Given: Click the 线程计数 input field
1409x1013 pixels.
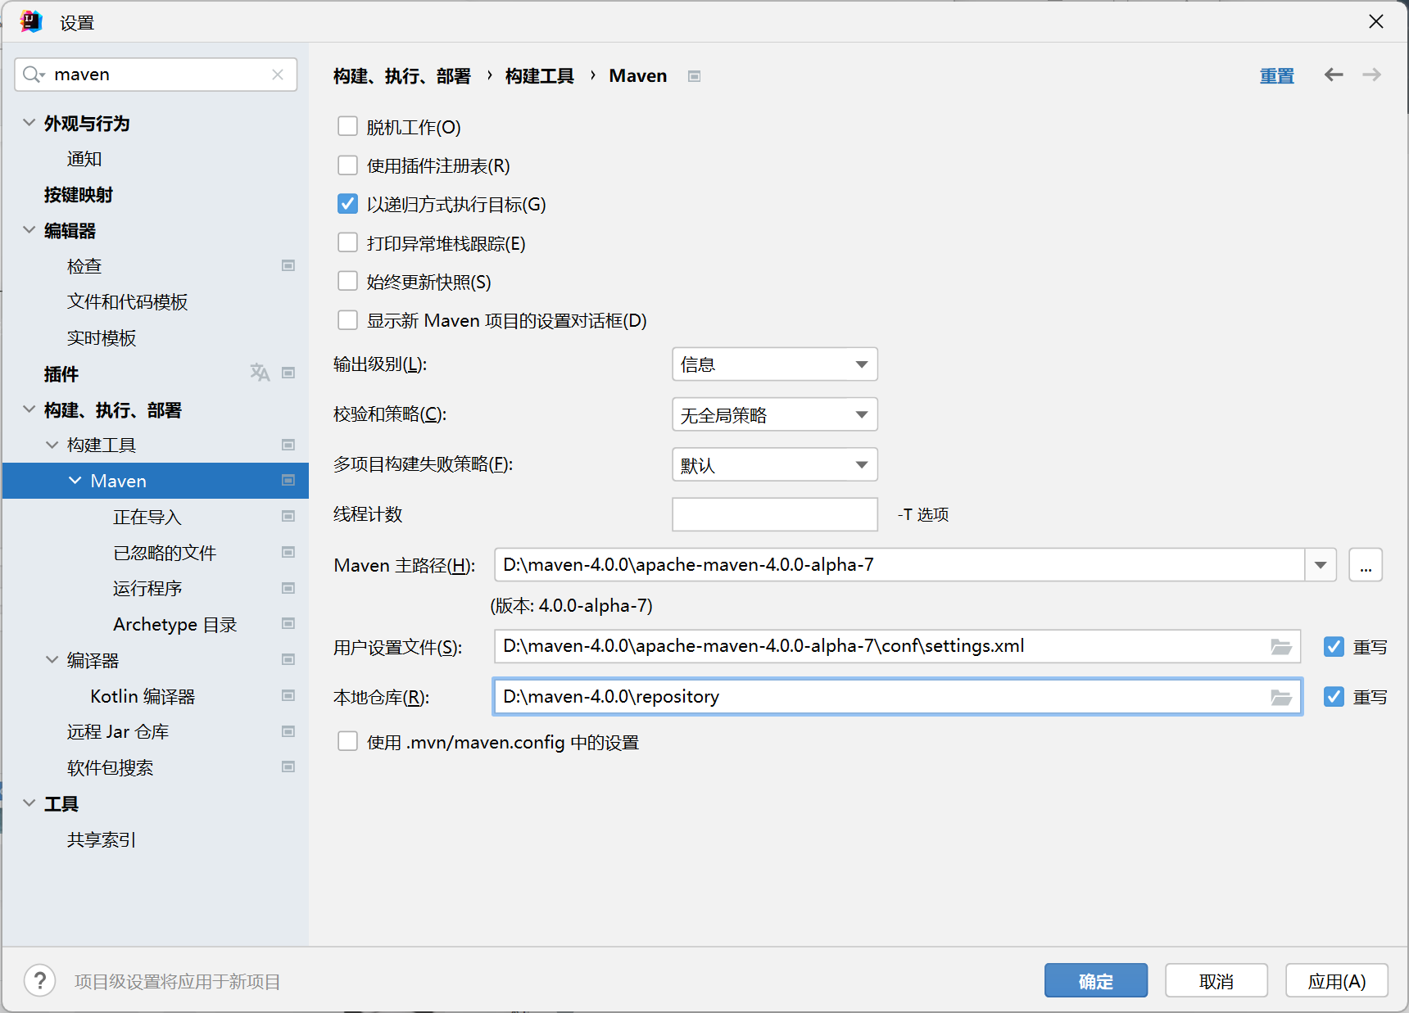Looking at the screenshot, I should click(x=774, y=514).
